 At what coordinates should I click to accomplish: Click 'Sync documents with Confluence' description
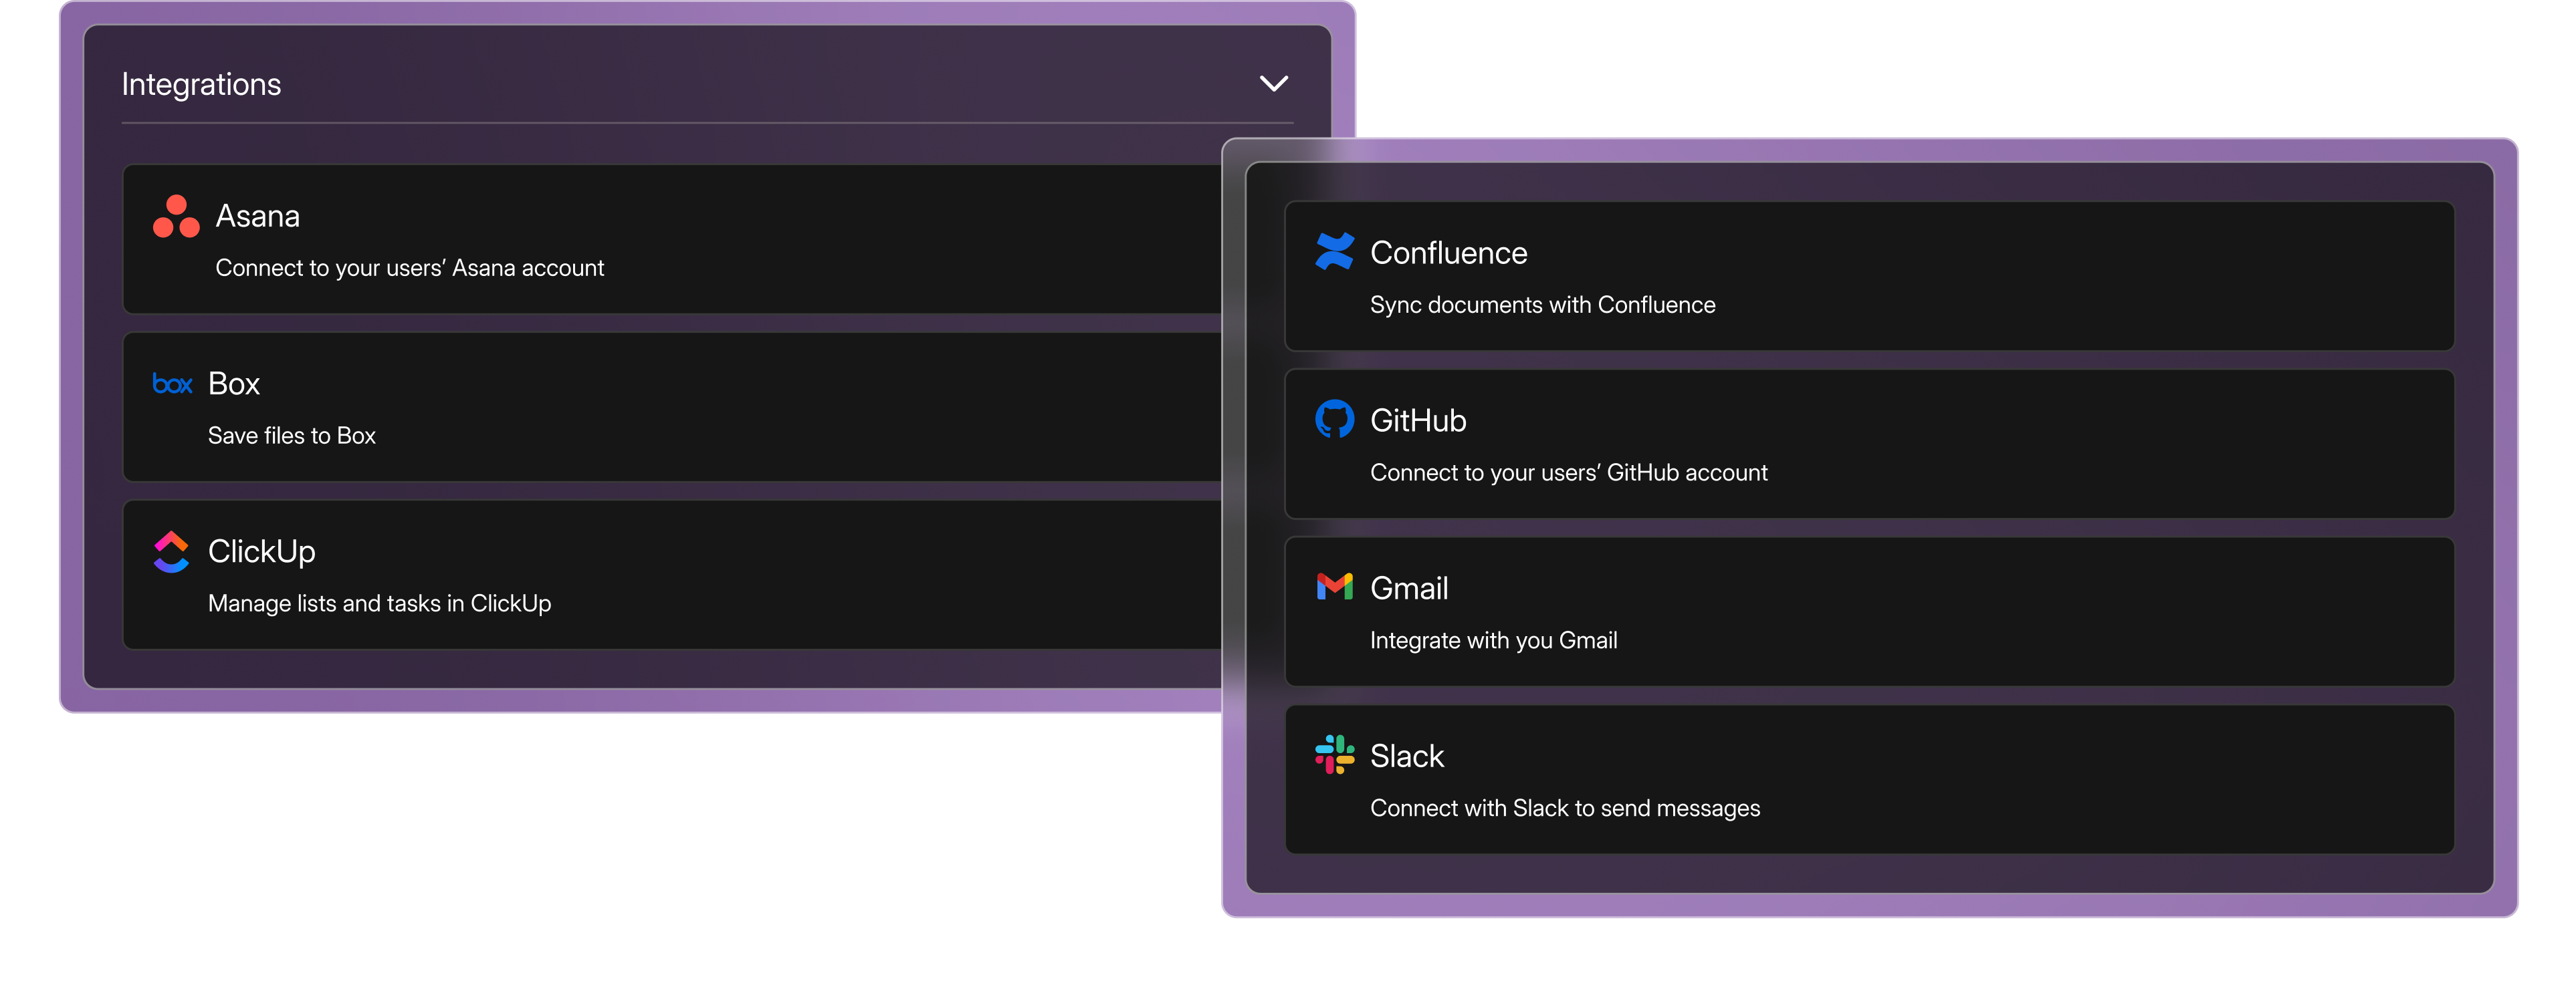[x=1542, y=305]
